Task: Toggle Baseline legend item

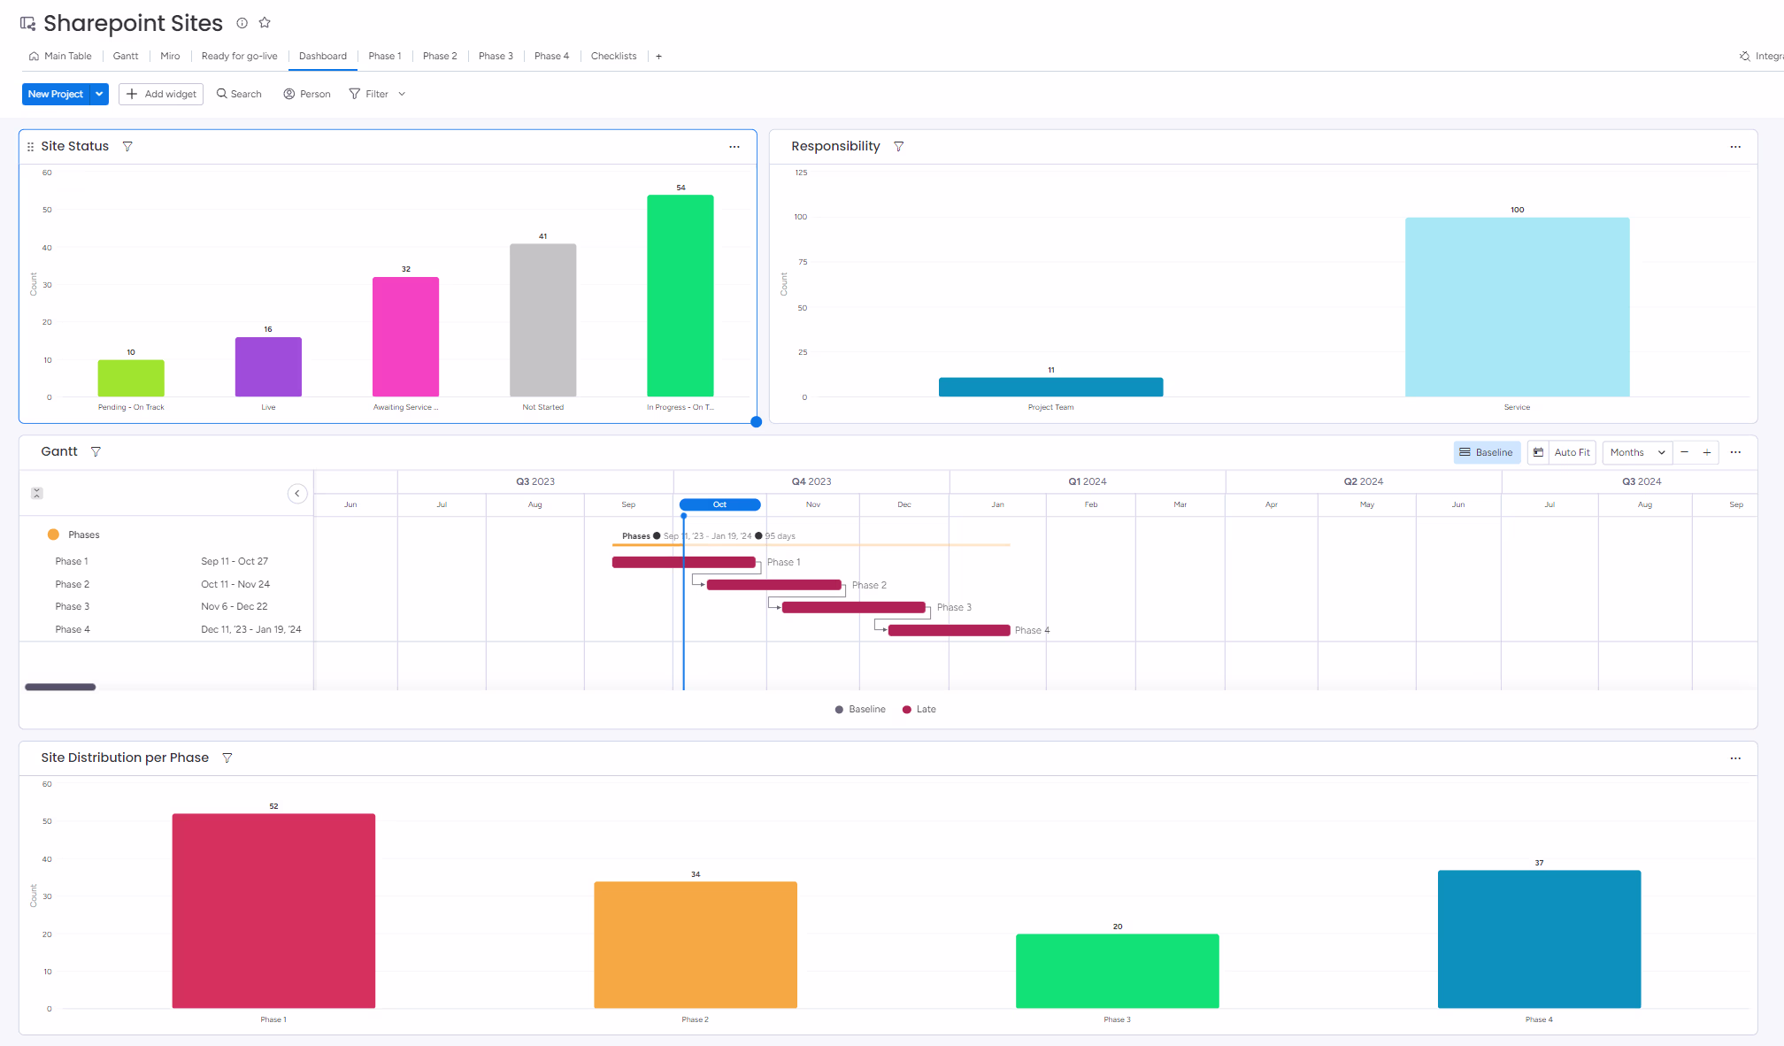Action: (x=860, y=709)
